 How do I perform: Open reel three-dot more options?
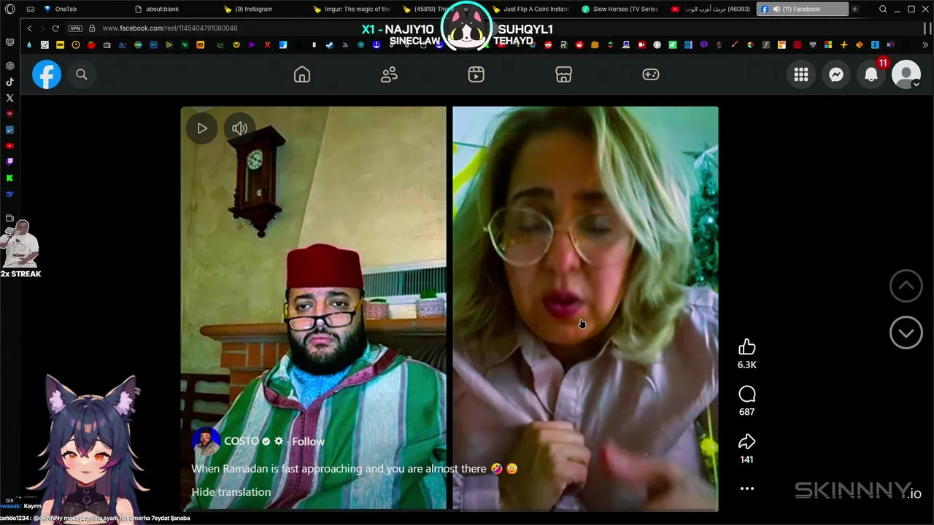click(x=746, y=489)
